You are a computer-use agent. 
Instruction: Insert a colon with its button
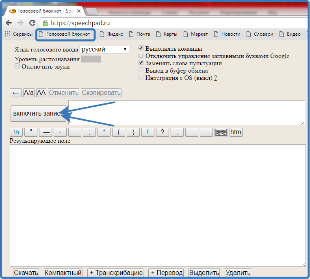pyautogui.click(x=75, y=132)
